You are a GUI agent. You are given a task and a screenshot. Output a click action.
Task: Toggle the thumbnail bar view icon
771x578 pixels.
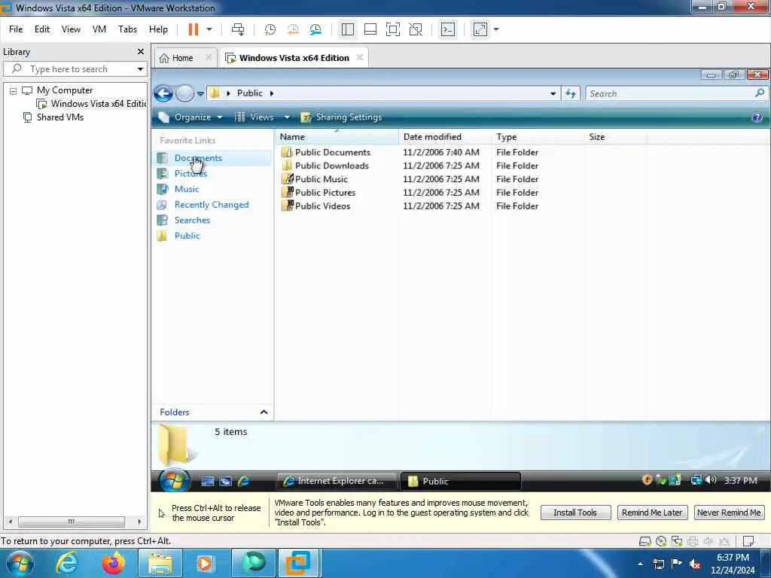[370, 29]
